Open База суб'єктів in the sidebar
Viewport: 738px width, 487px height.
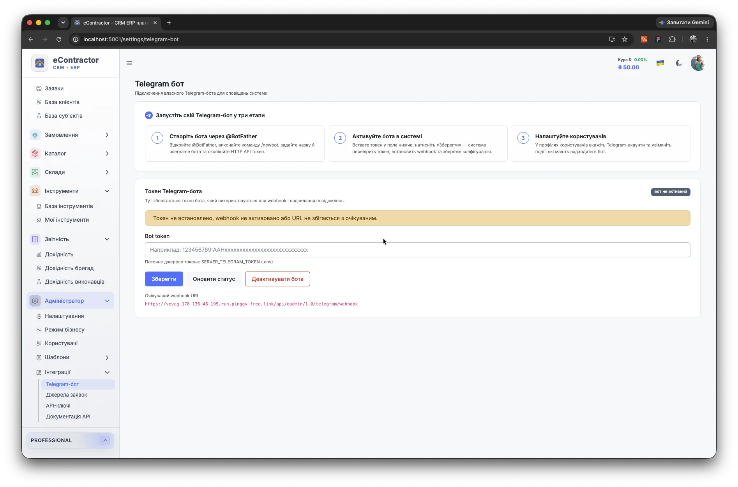point(64,116)
